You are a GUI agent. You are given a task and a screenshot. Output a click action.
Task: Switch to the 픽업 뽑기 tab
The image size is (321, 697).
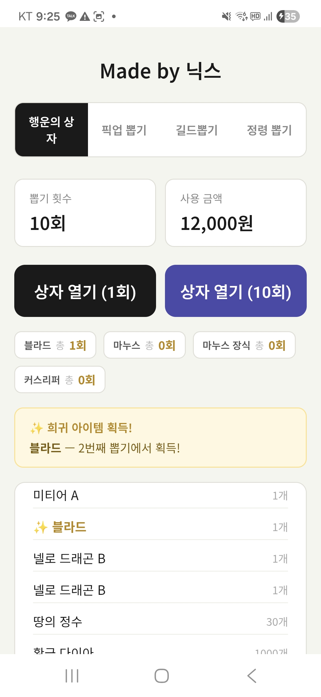coord(124,130)
